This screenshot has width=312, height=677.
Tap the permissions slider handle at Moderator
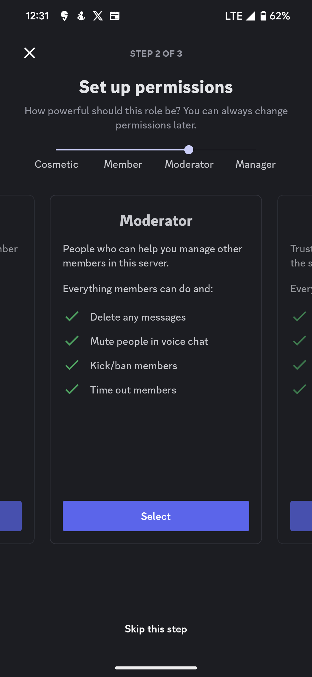189,150
